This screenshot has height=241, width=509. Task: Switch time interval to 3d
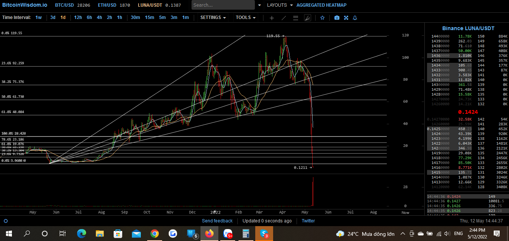tap(53, 17)
